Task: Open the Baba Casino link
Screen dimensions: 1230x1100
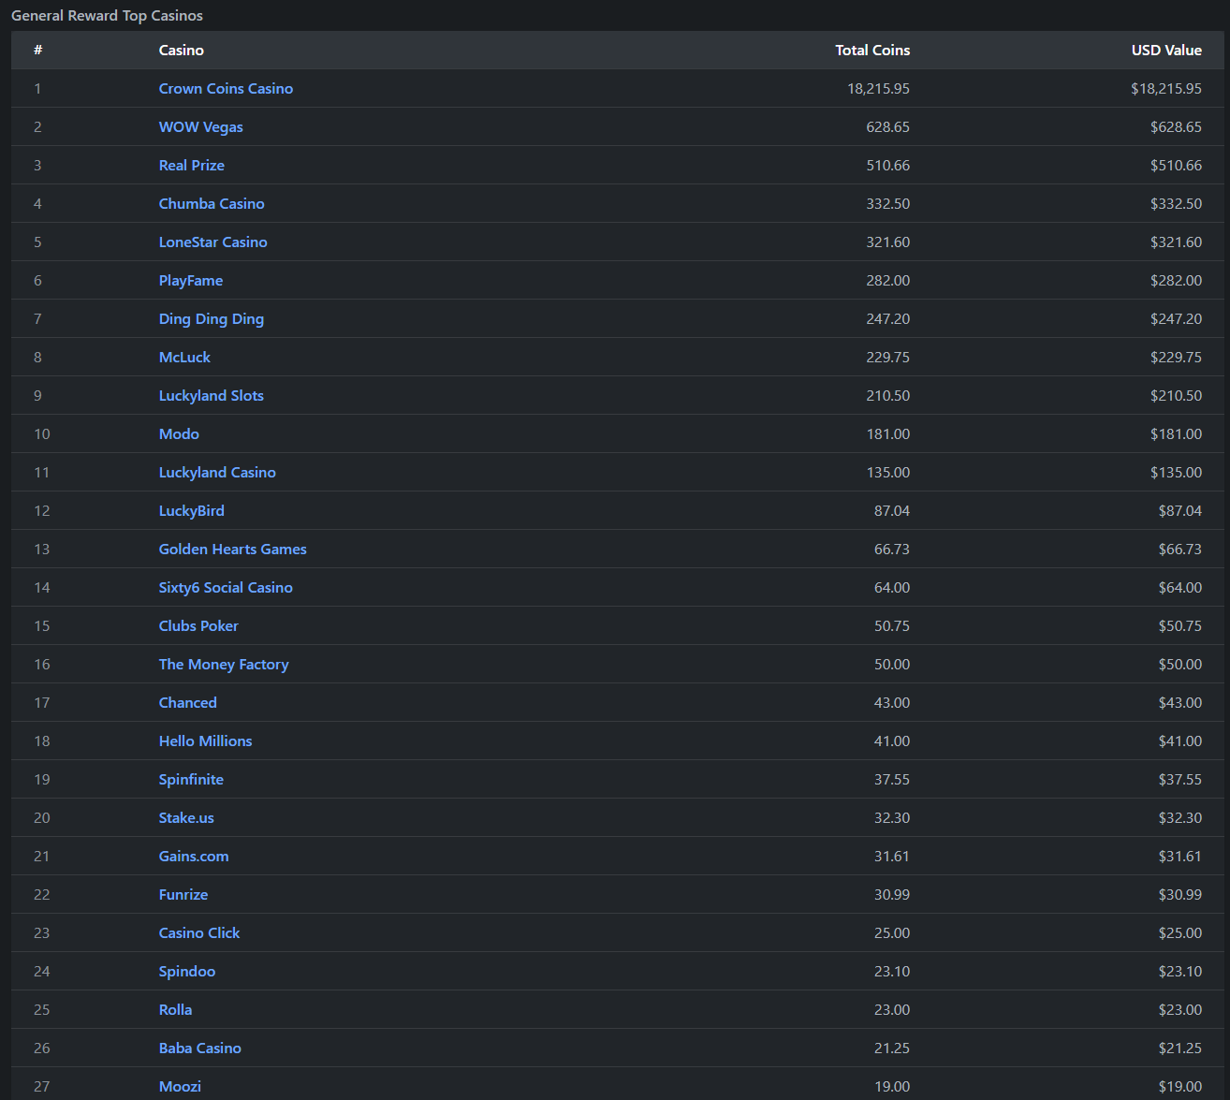Action: click(199, 1048)
